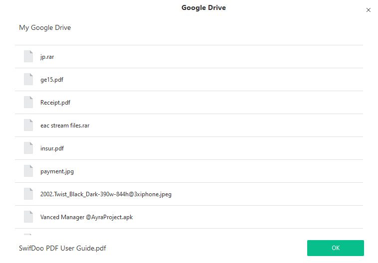Select insur.pdf in the list
The width and height of the screenshot is (378, 263).
(52, 148)
